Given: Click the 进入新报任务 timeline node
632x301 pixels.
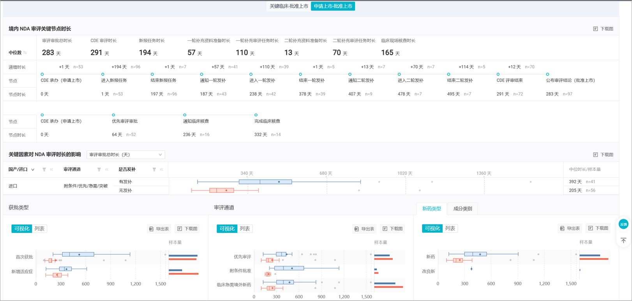Looking at the screenshot, I should click(103, 74).
